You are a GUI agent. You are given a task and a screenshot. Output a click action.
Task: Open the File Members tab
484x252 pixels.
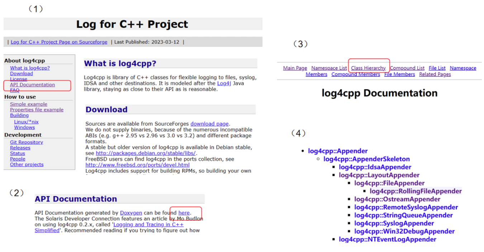(399, 74)
